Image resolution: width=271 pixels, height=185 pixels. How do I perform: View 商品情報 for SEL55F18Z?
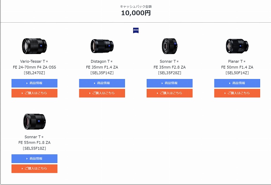(35, 159)
